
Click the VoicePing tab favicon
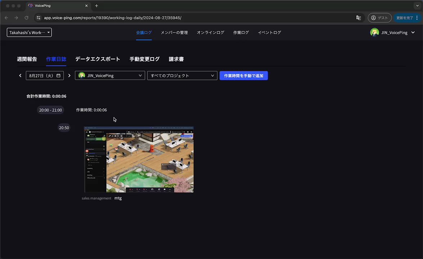click(x=30, y=6)
